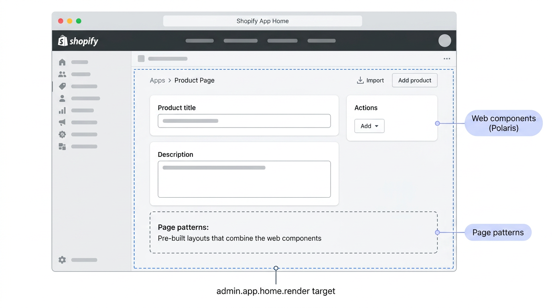Viewport: 552px width, 308px height.
Task: Click the Apps breadcrumb link
Action: click(157, 80)
